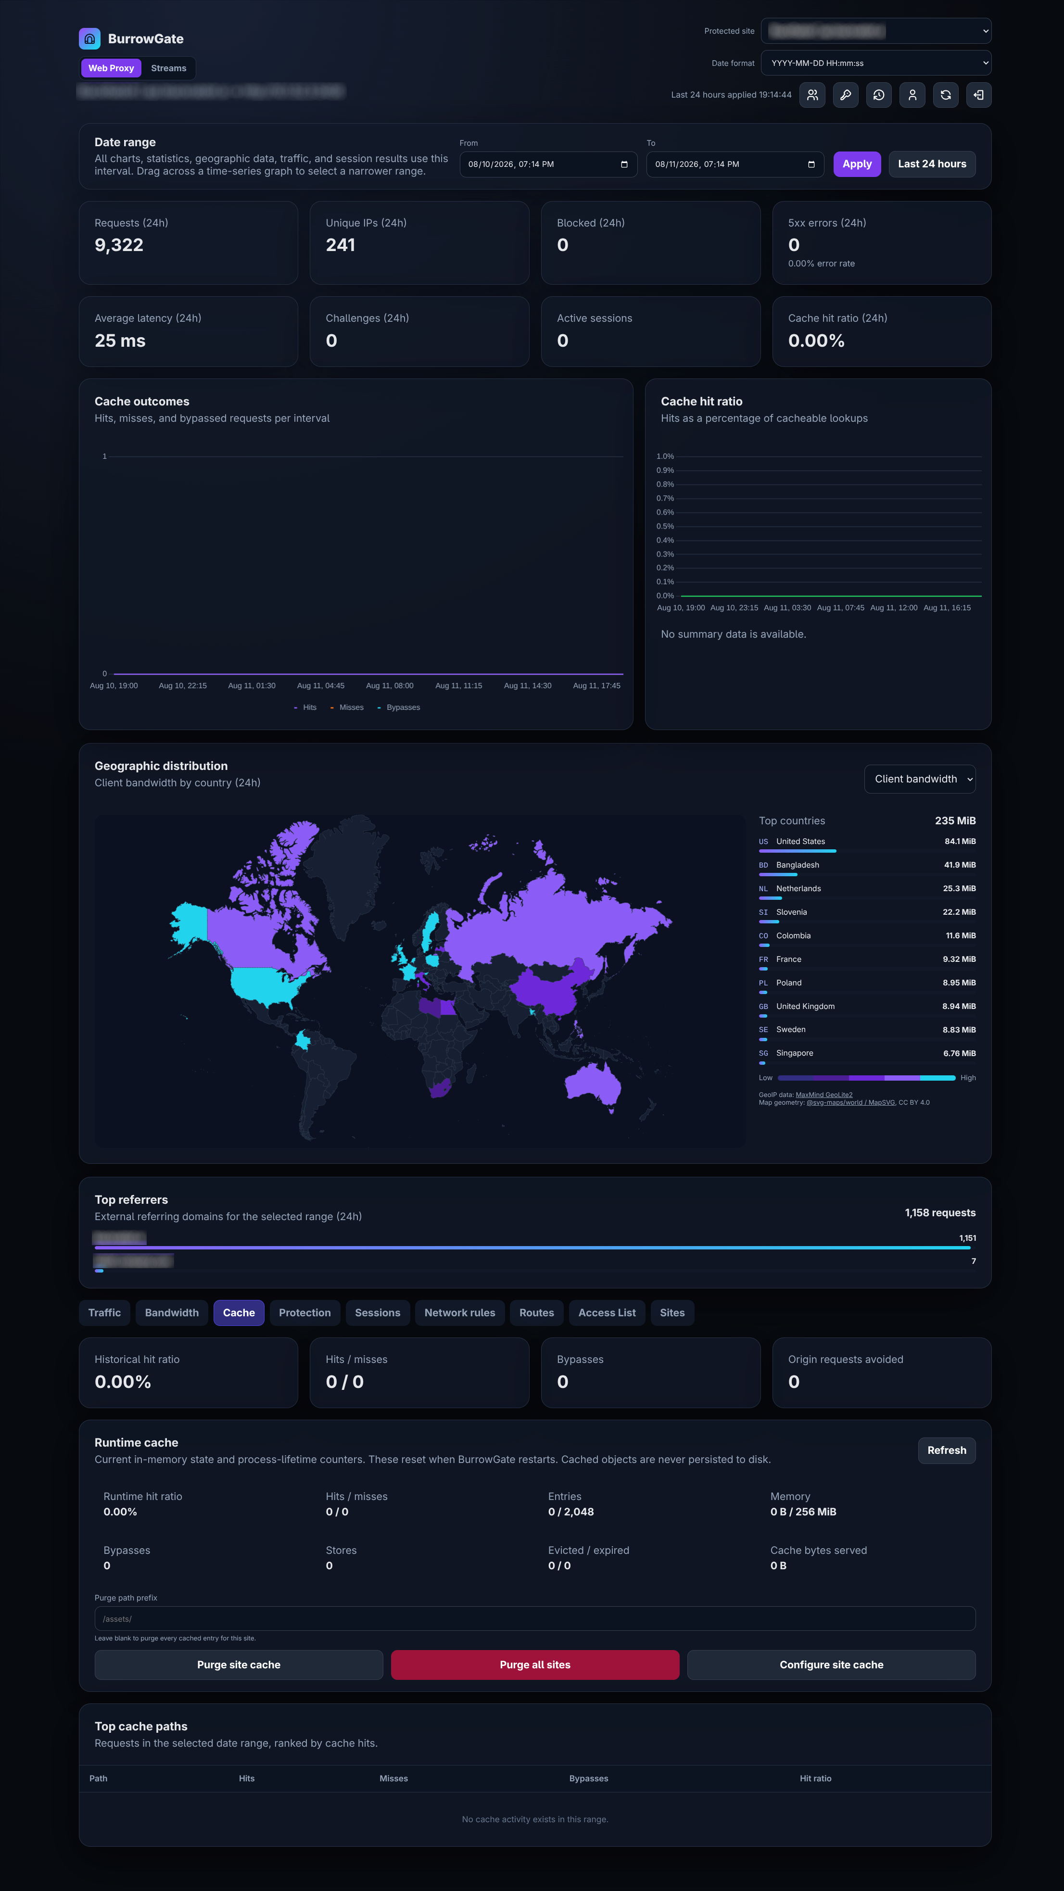Click the single user profile icon
1064x1891 pixels.
coord(912,95)
